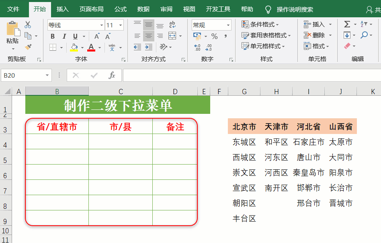The width and height of the screenshot is (381, 243).
Task: Open Find and Select magnifier
Action: [x=364, y=35]
